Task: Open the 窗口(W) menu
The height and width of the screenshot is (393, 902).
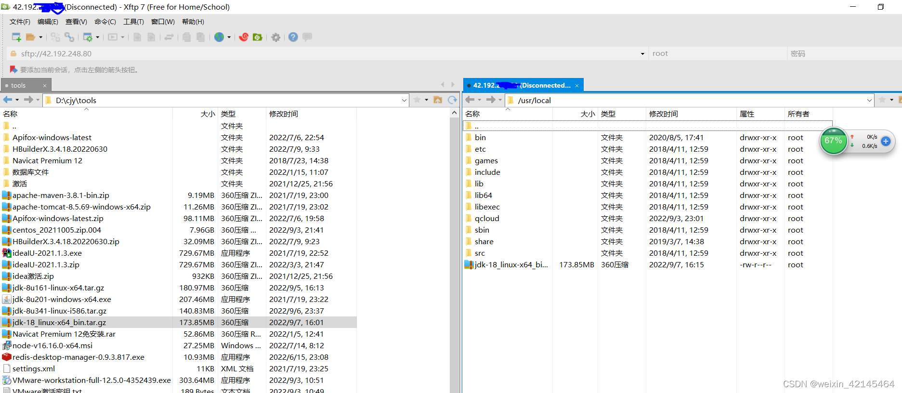Action: (x=163, y=22)
